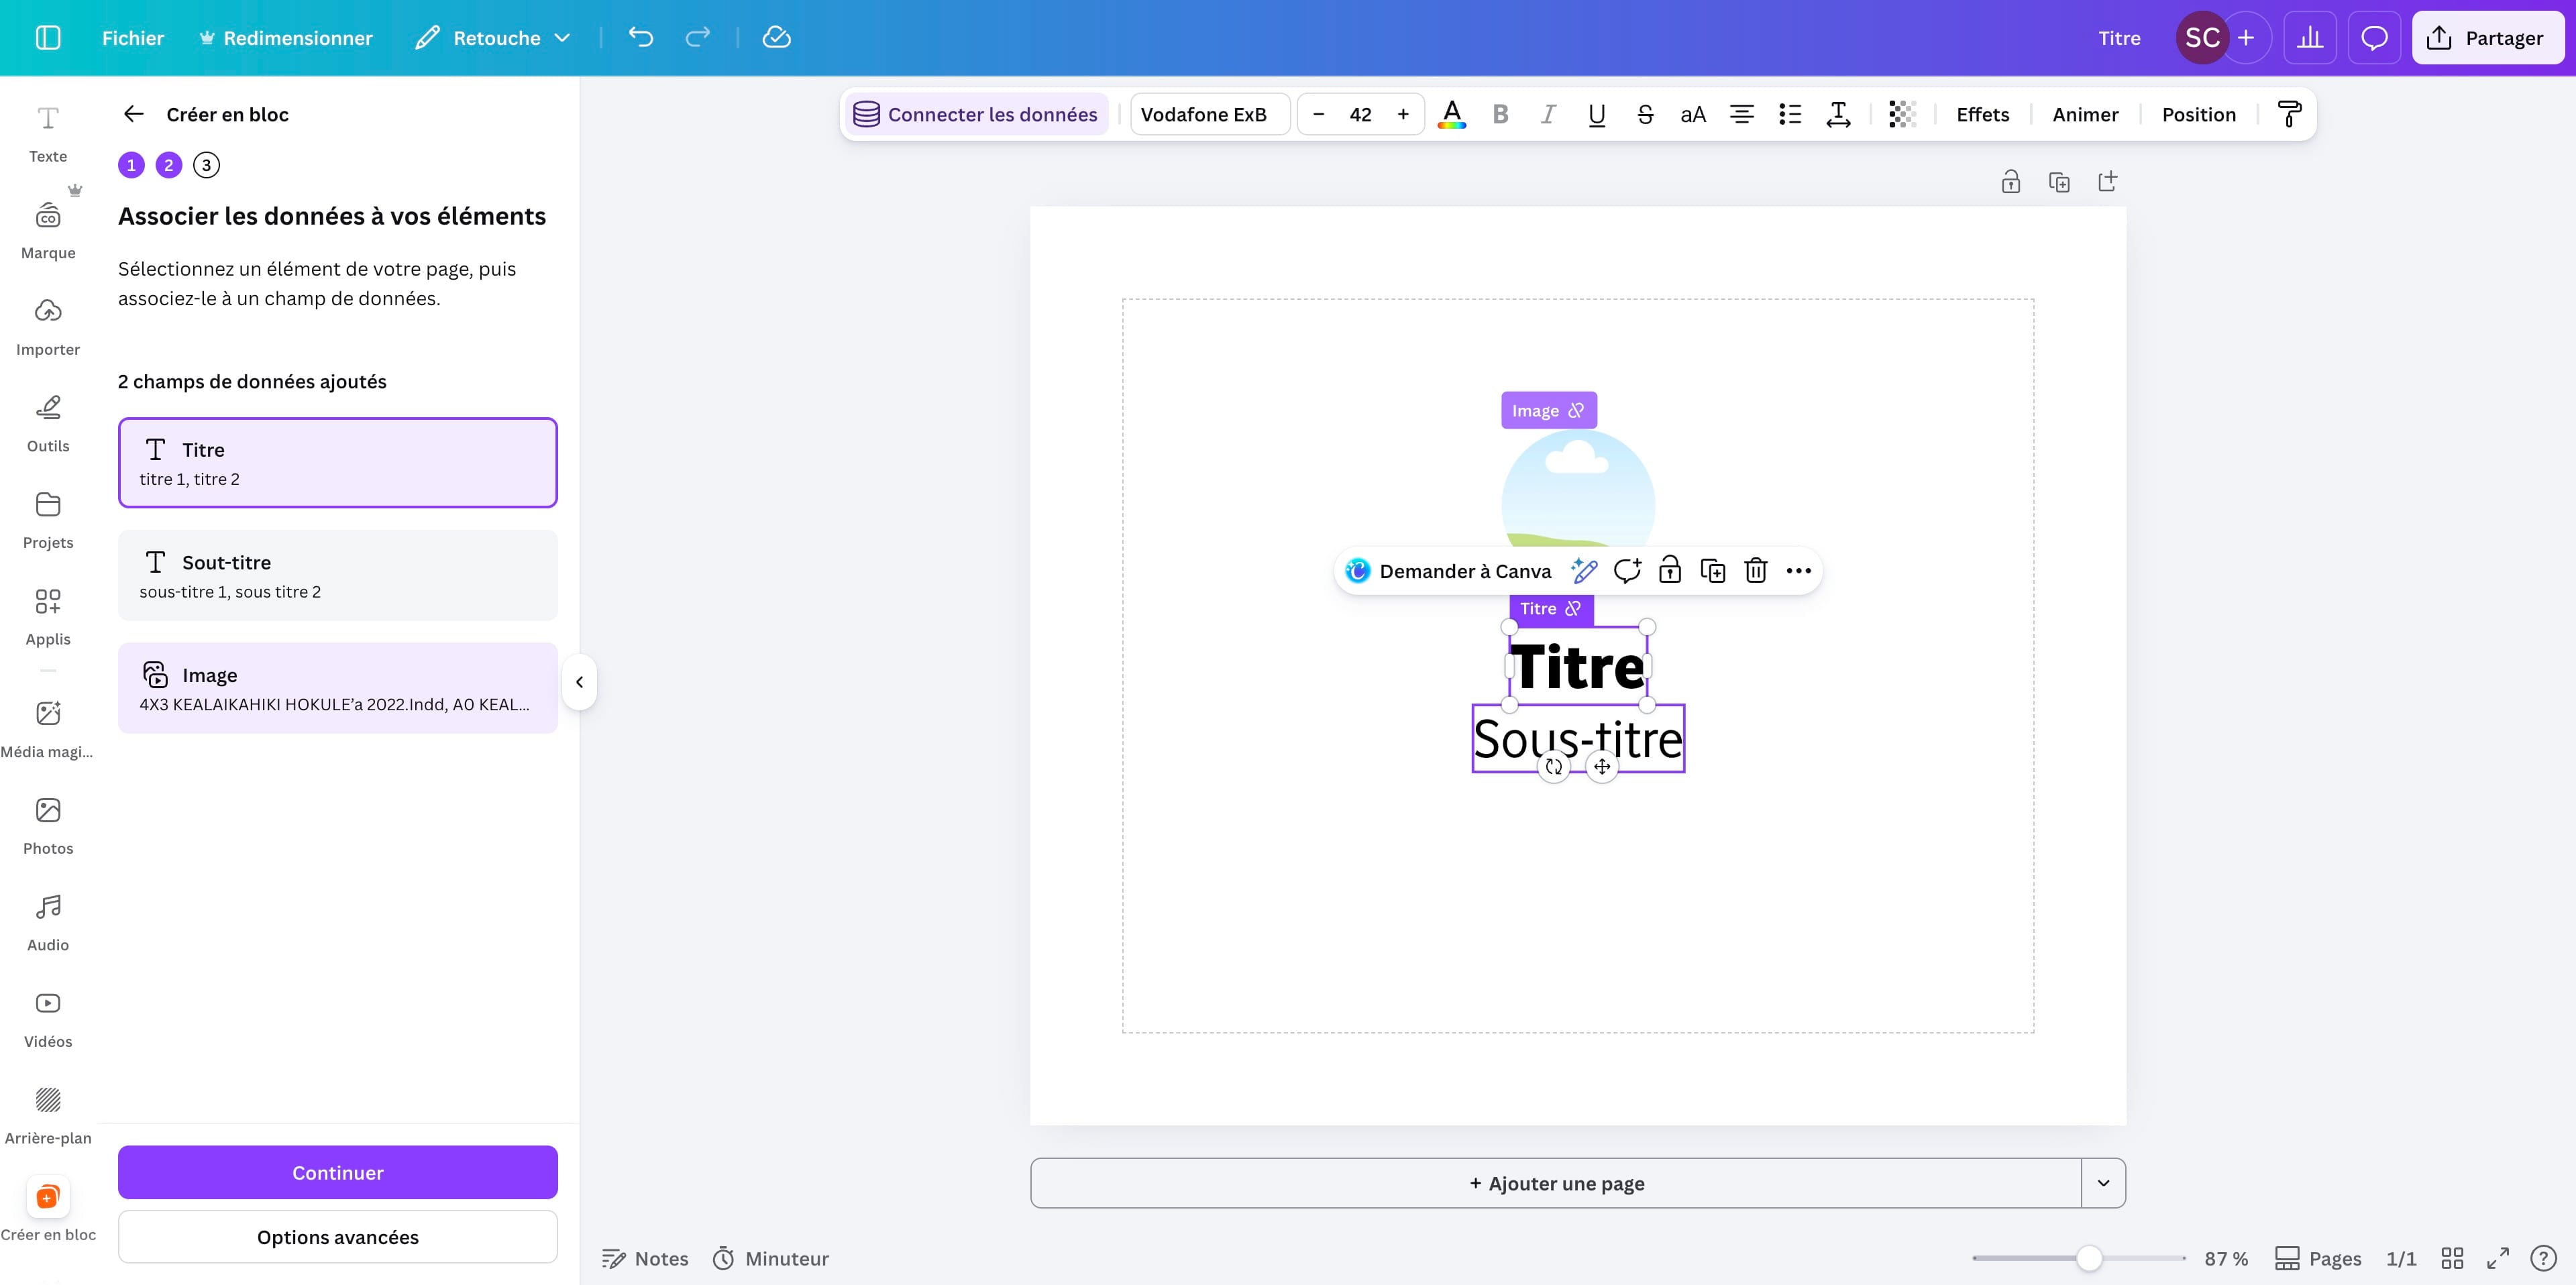Click the Partager button
Screen dimensions: 2576x1285
2488,38
